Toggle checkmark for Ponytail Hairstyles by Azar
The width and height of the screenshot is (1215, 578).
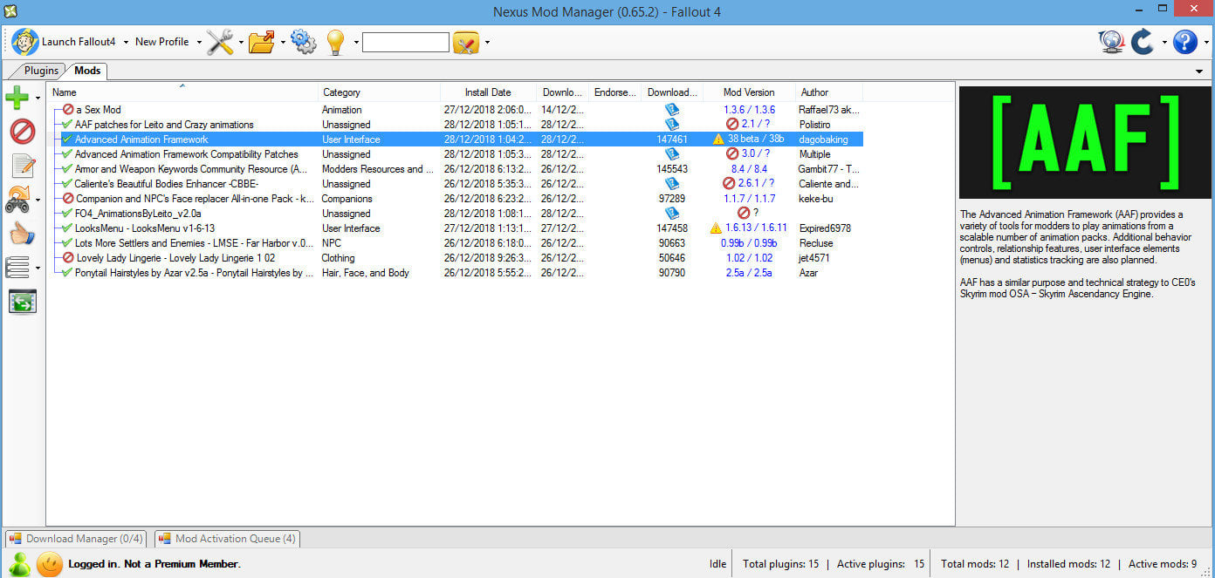point(67,273)
